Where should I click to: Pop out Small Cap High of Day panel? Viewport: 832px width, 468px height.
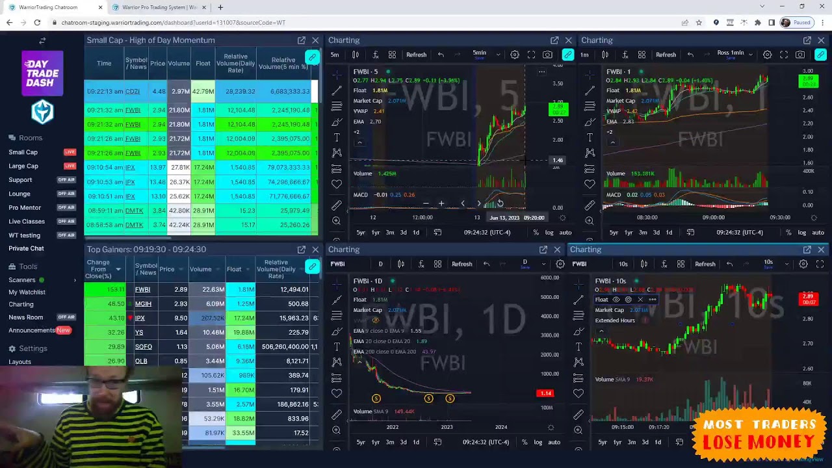tap(302, 40)
